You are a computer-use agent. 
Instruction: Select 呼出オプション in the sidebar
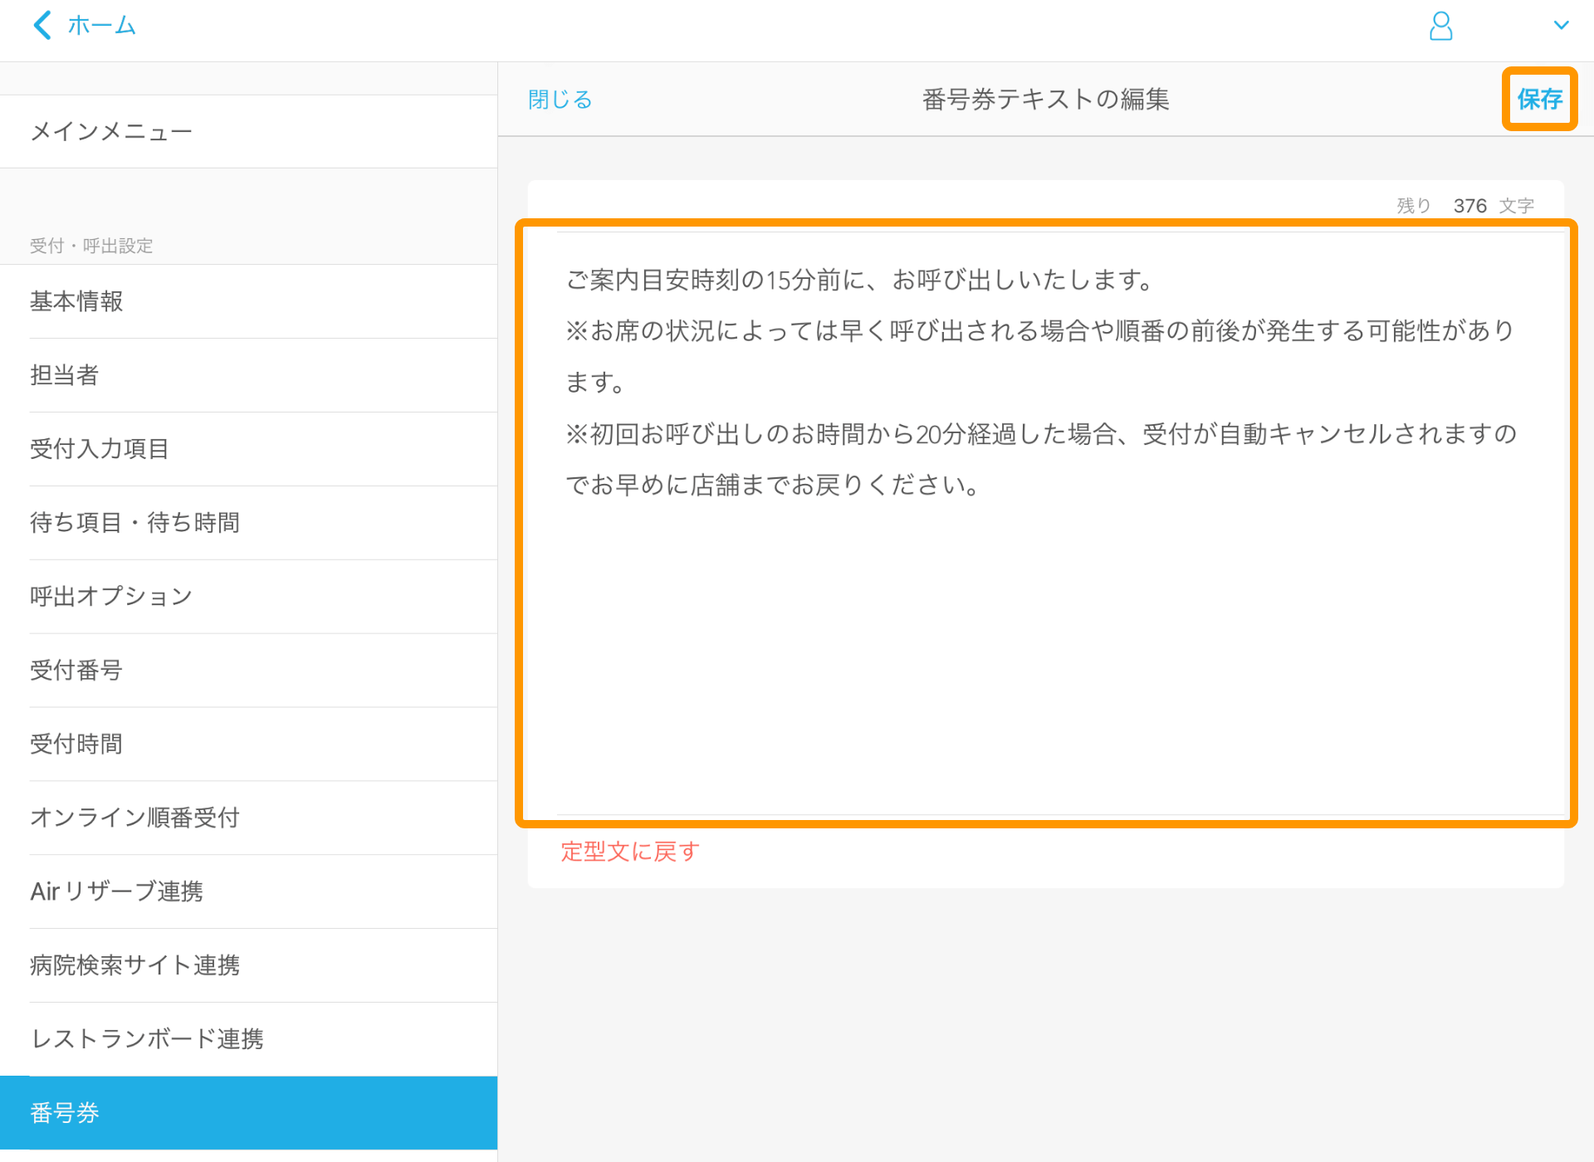pos(110,596)
